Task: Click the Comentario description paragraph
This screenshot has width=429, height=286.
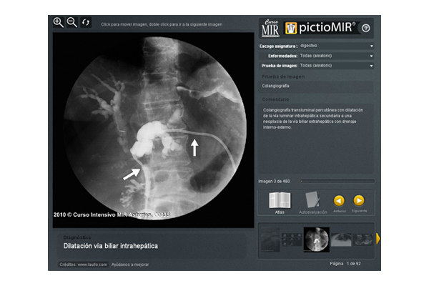Action: [x=313, y=119]
